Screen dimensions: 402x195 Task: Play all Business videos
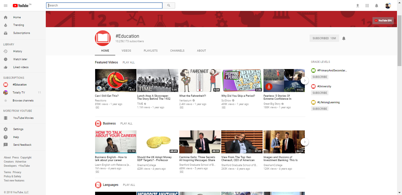click(x=126, y=124)
